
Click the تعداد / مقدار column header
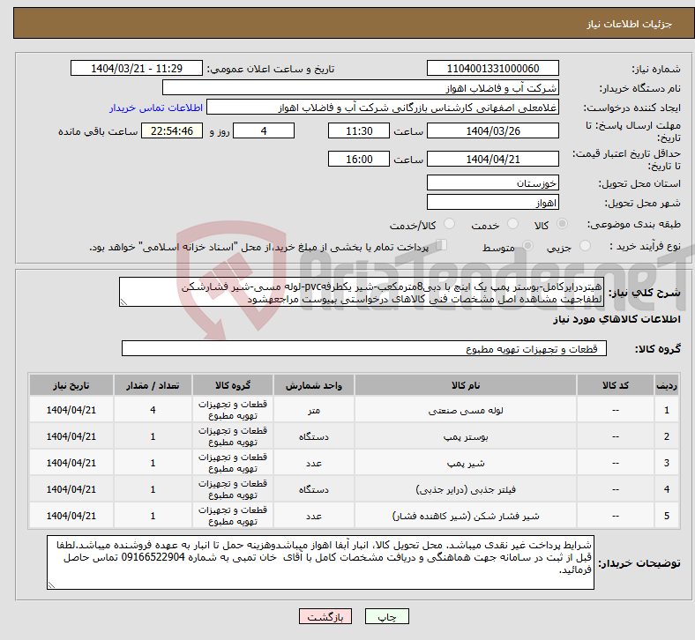tap(153, 385)
